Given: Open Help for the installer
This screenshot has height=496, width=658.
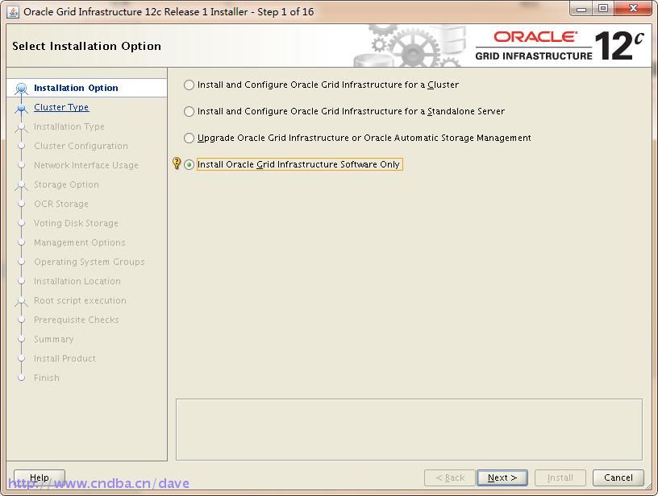Looking at the screenshot, I should coord(39,477).
